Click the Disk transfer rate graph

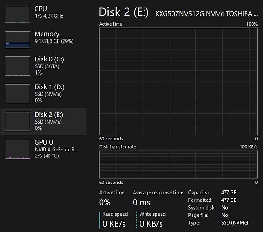click(178, 165)
